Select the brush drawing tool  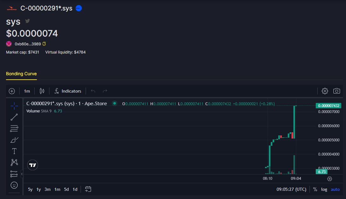14,140
